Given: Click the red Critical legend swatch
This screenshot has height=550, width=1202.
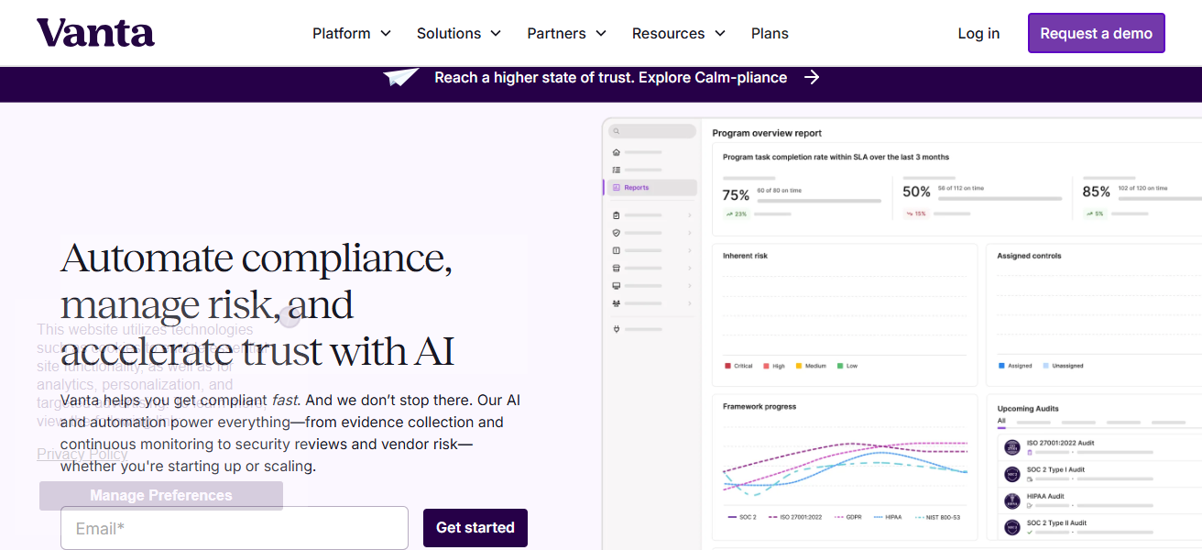Looking at the screenshot, I should click(x=727, y=366).
